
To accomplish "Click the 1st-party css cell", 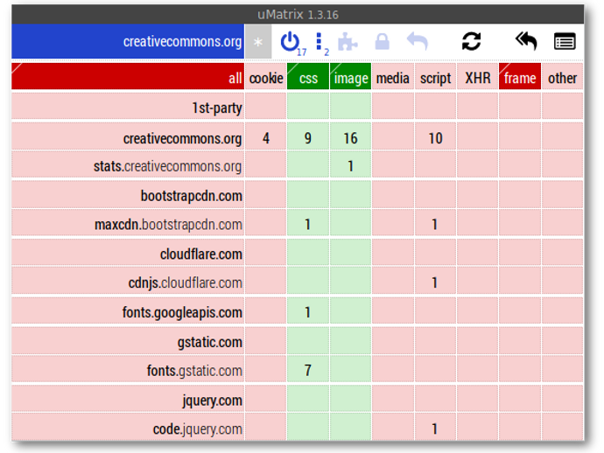I will tap(308, 106).
